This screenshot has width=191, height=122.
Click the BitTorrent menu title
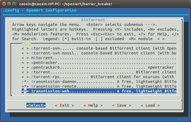pyautogui.click(x=93, y=20)
